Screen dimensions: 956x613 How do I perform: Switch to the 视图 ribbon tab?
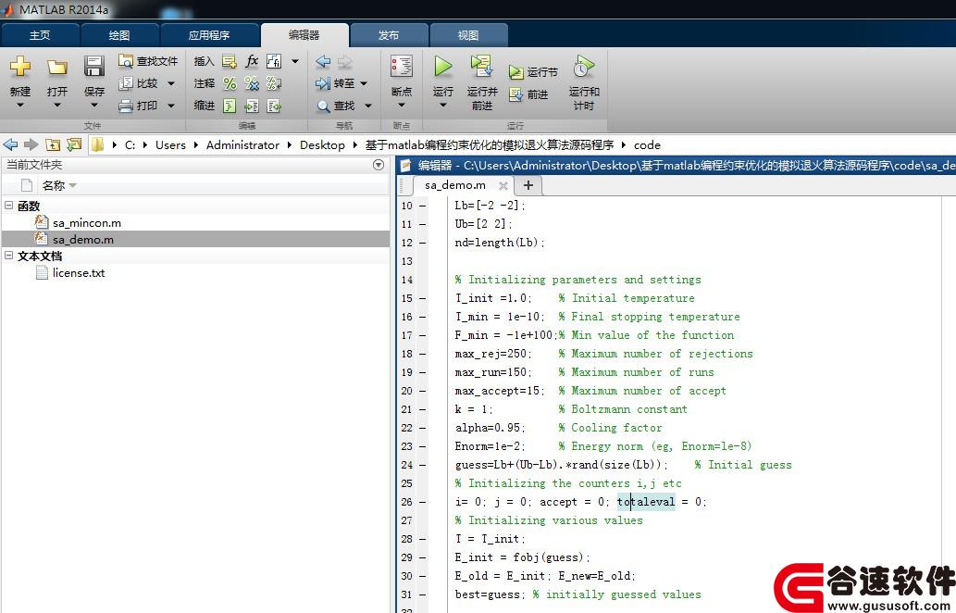click(468, 35)
